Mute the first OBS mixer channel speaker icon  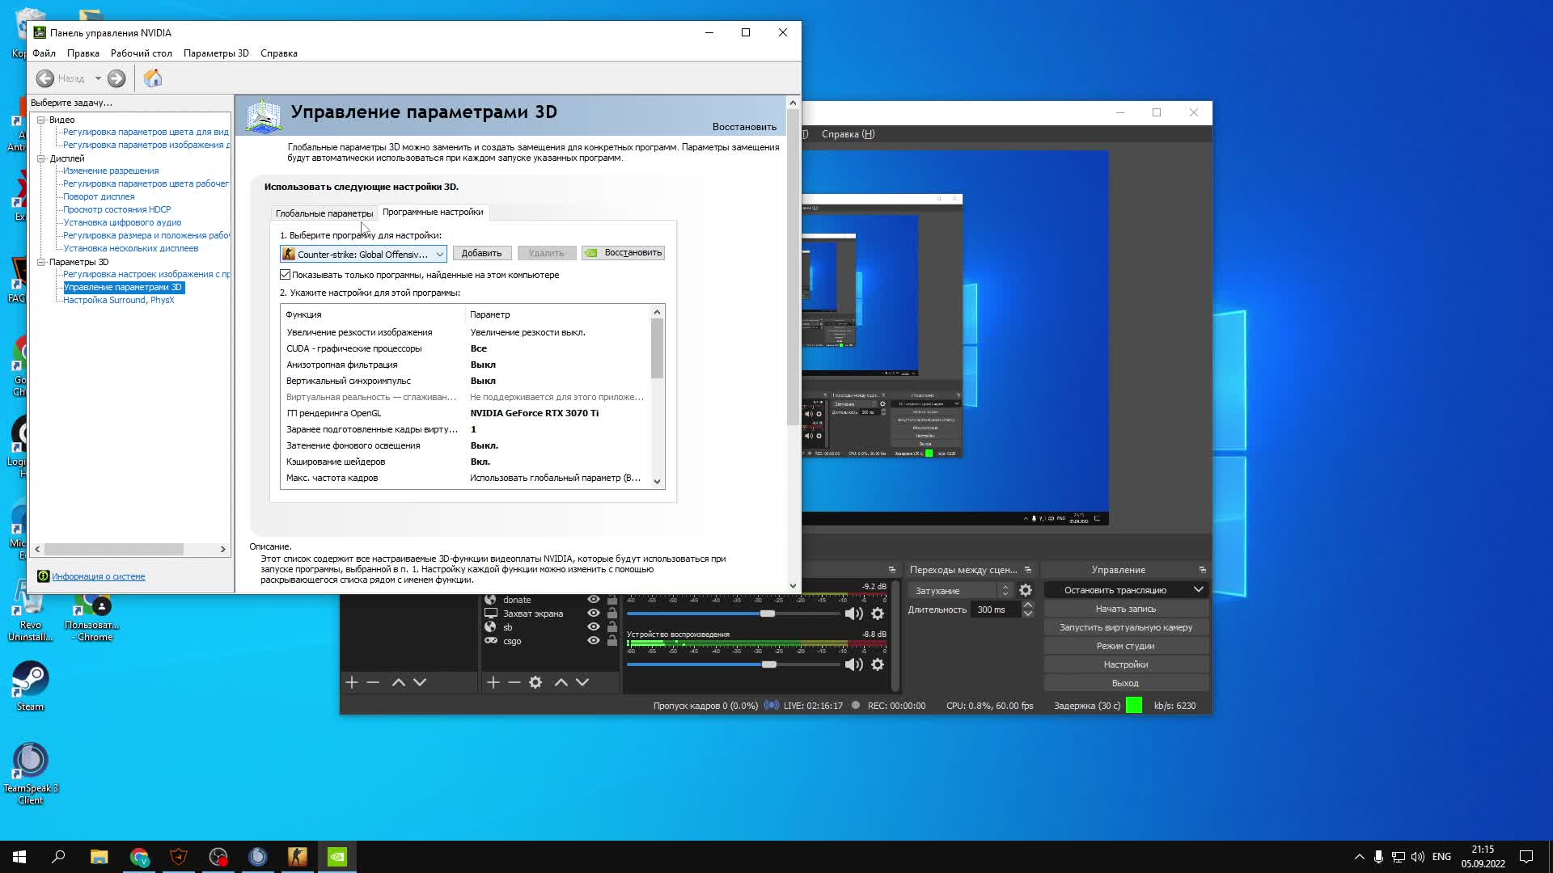click(853, 614)
